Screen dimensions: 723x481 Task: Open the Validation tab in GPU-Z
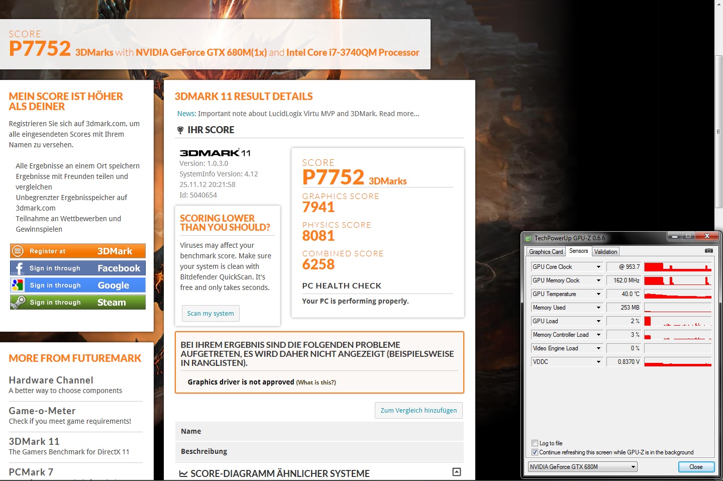point(605,252)
